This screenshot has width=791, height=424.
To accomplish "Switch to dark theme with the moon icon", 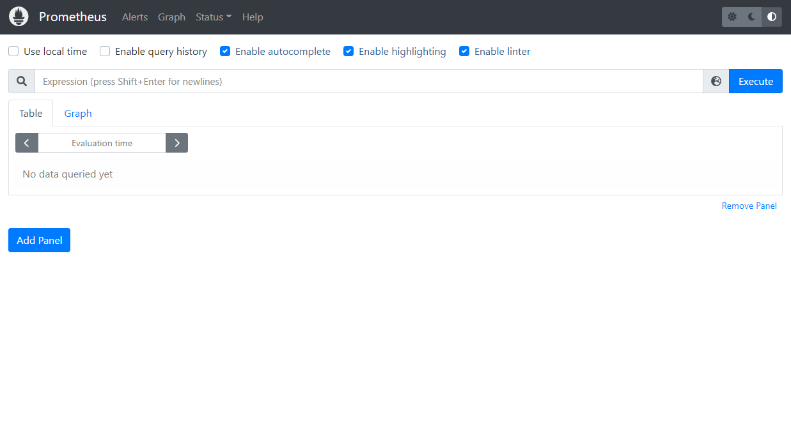I will (x=752, y=17).
